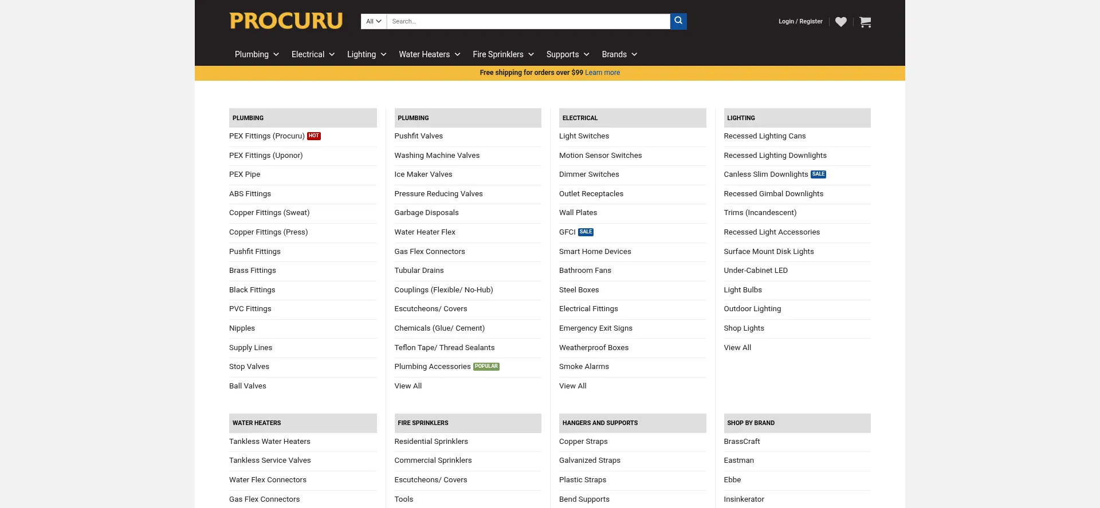Expand the Plumbing nav menu
This screenshot has width=1100, height=508.
[x=257, y=54]
